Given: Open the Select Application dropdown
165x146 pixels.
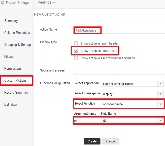Looking at the screenshot, I should [x=160, y=84].
